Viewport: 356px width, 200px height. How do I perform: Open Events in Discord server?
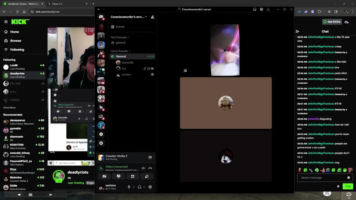tap(132, 27)
